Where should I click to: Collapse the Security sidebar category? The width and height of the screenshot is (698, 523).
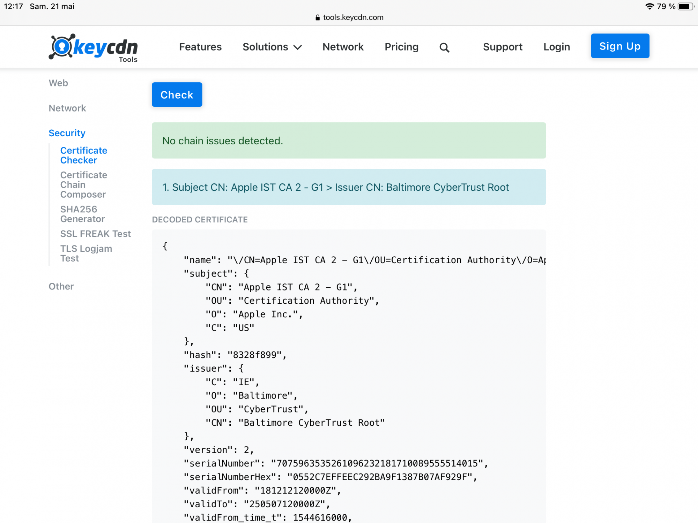pos(67,133)
